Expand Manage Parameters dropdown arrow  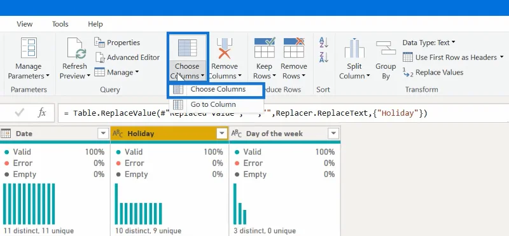[47, 76]
